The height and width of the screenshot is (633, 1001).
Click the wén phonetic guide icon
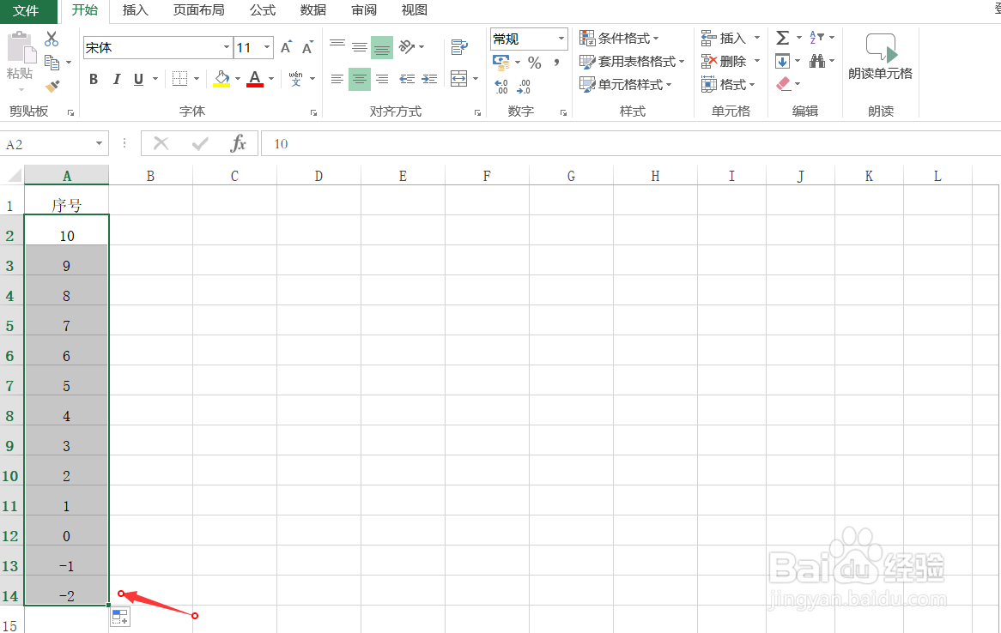pos(295,79)
